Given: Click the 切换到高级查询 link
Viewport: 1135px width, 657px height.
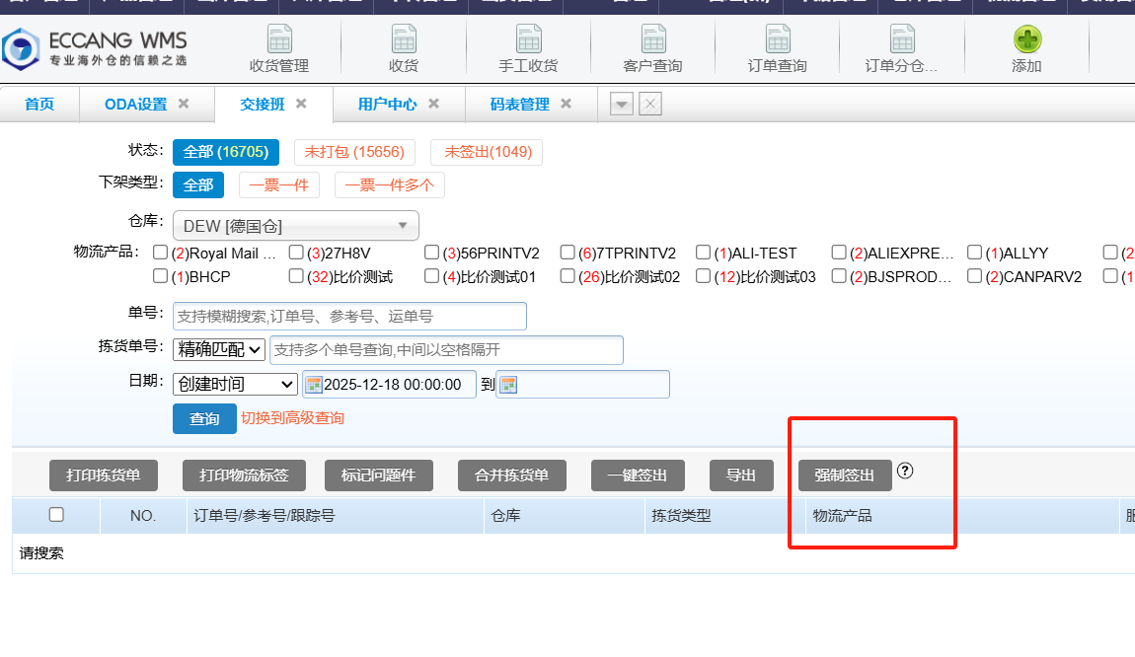Looking at the screenshot, I should click(292, 418).
